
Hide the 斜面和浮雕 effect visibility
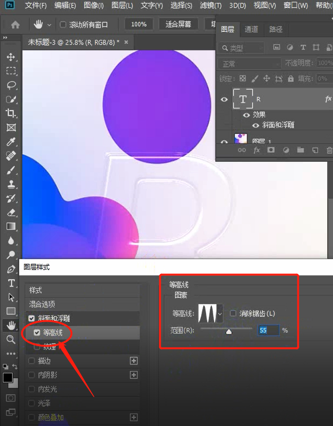click(x=256, y=125)
